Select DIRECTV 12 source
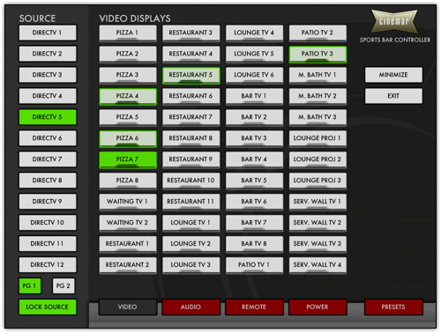This screenshot has width=441, height=333. (48, 264)
